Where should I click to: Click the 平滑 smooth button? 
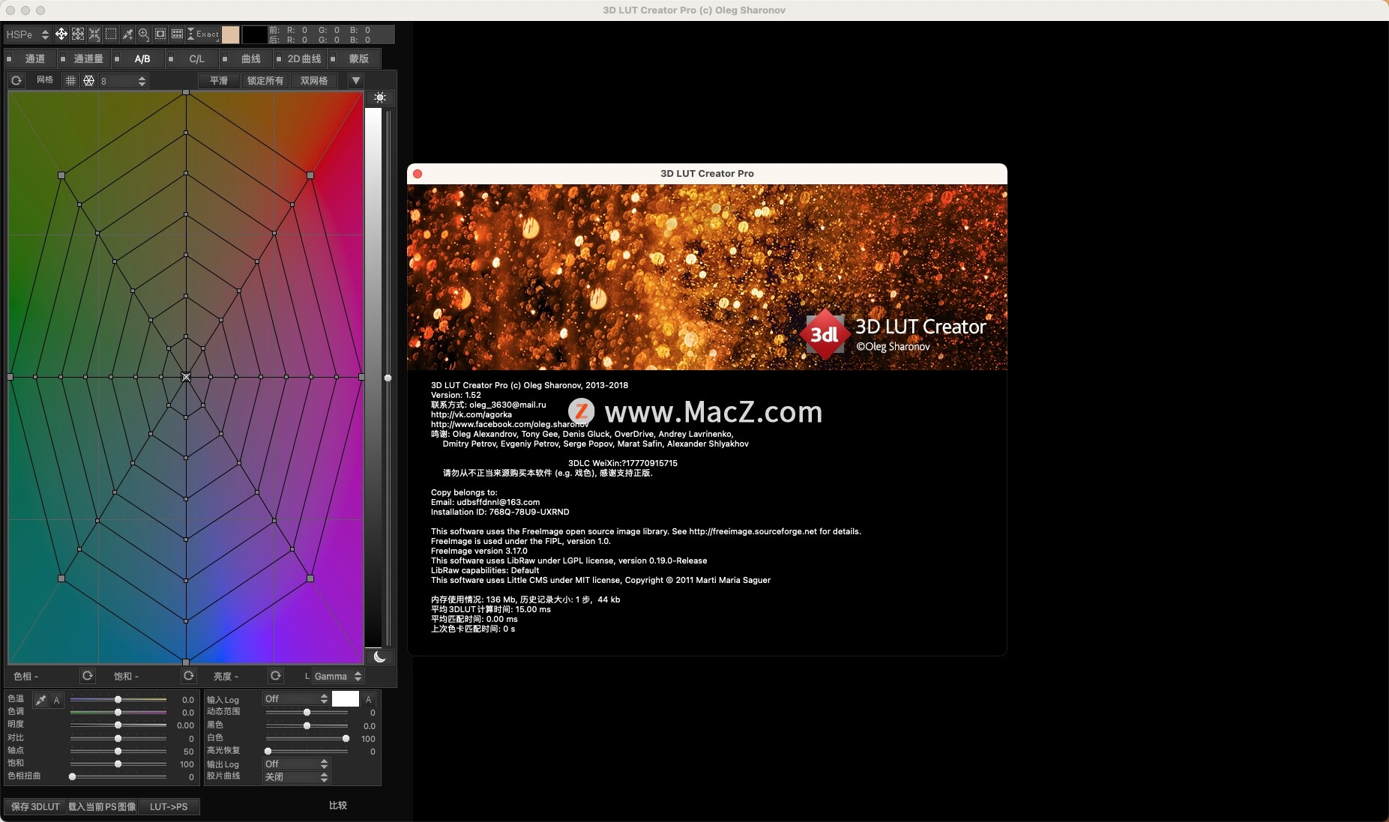pos(219,80)
